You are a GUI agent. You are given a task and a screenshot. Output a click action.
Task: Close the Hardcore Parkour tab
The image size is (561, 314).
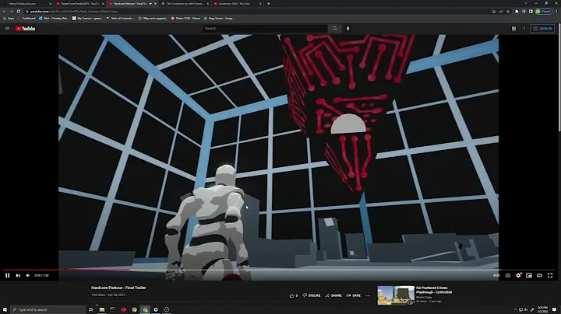tap(155, 4)
